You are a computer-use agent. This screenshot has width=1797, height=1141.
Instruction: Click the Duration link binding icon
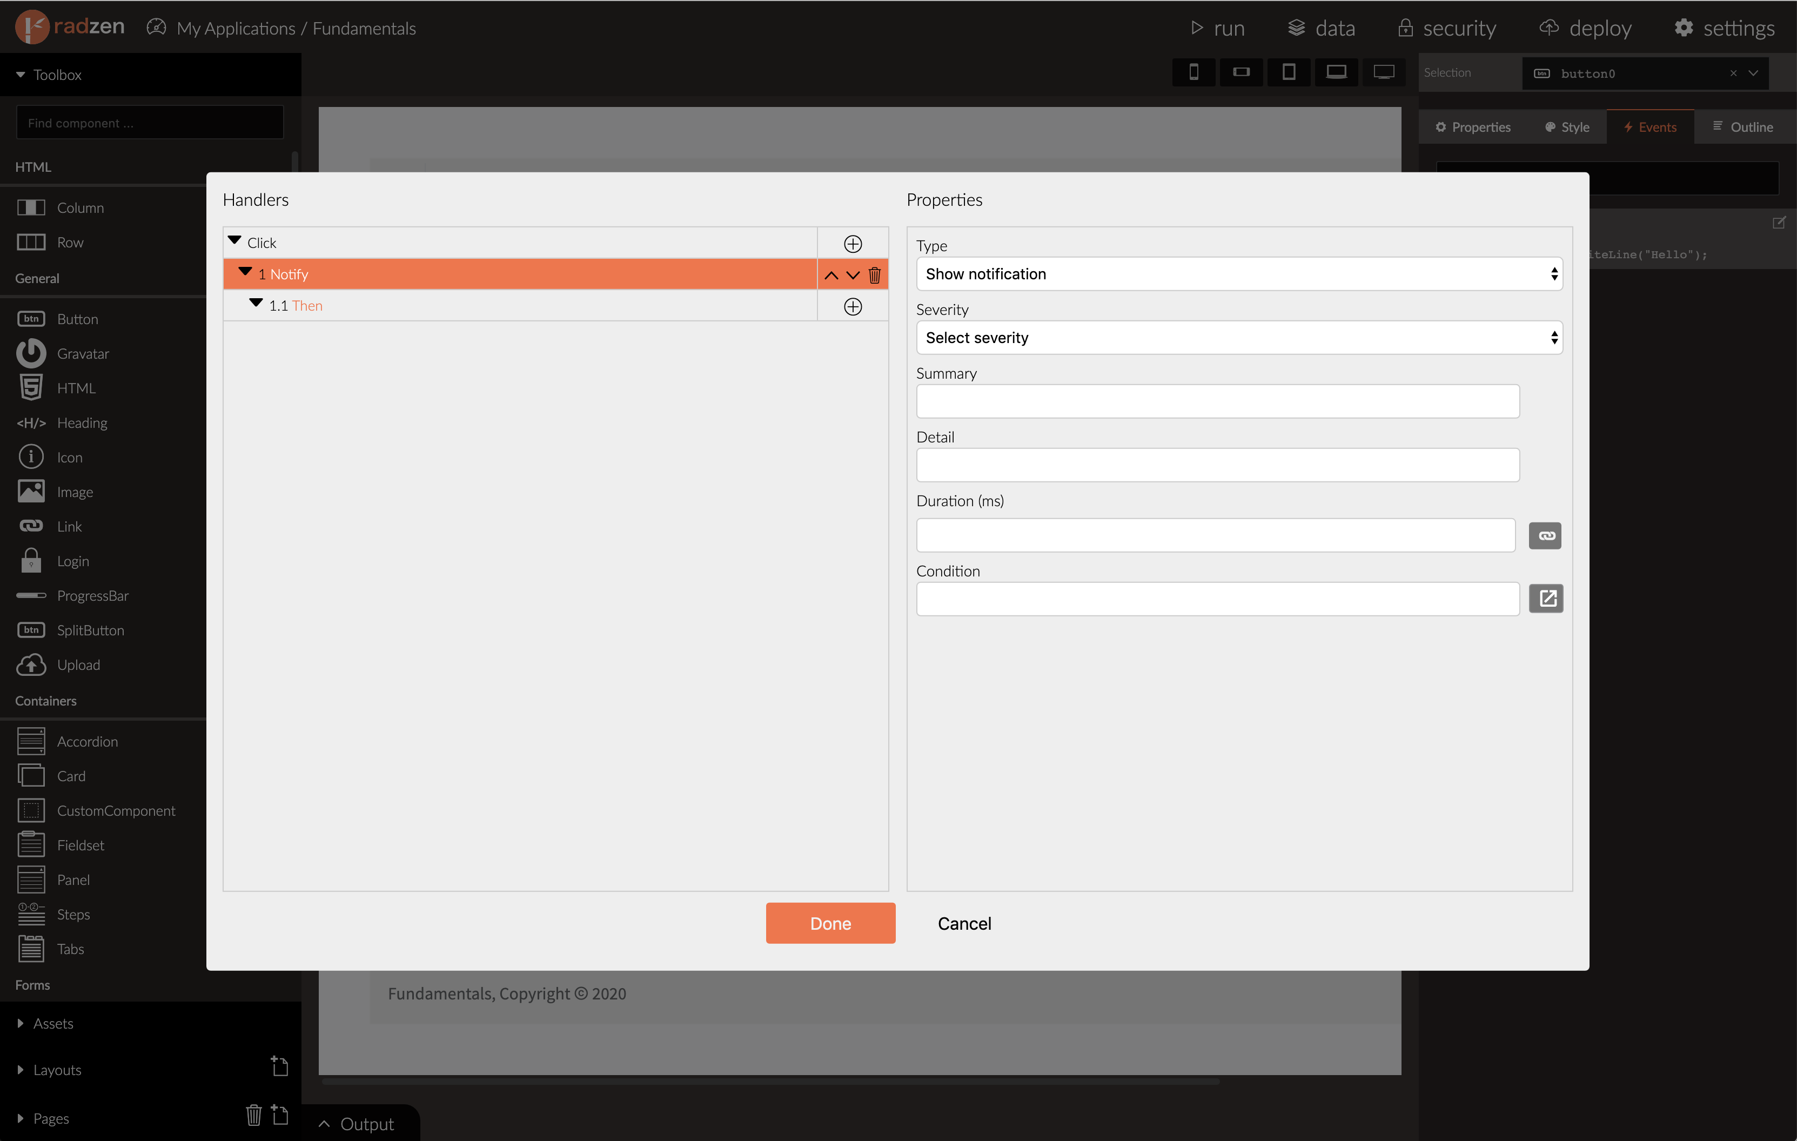click(1545, 536)
